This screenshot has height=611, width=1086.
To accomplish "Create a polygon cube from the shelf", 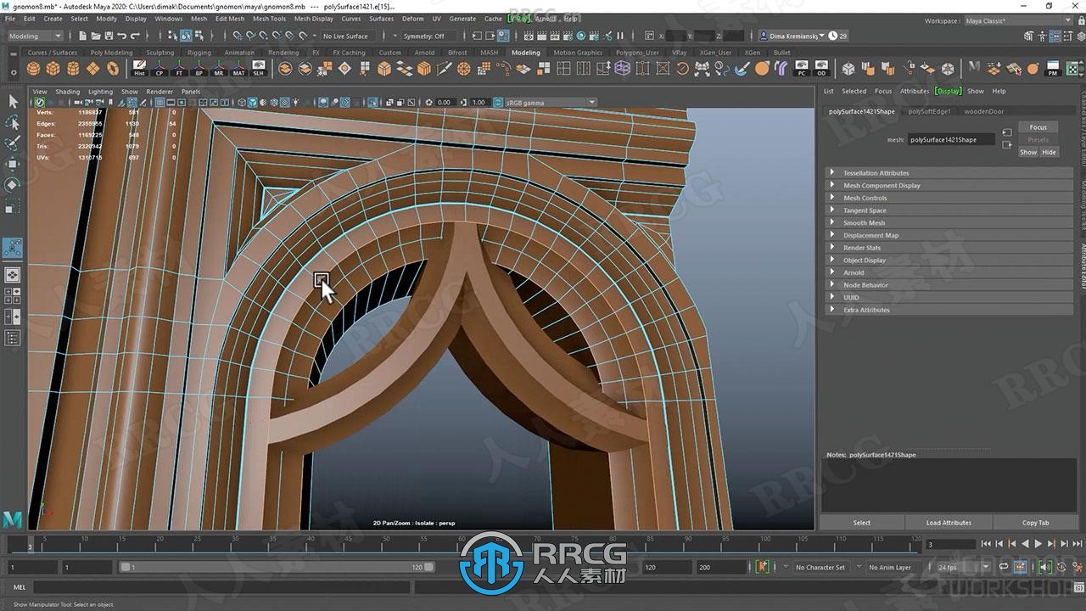I will click(x=53, y=69).
